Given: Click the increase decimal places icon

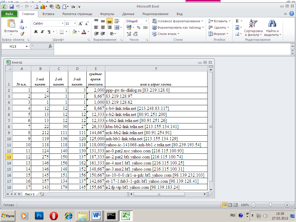Looking at the screenshot, I should pos(129,34).
